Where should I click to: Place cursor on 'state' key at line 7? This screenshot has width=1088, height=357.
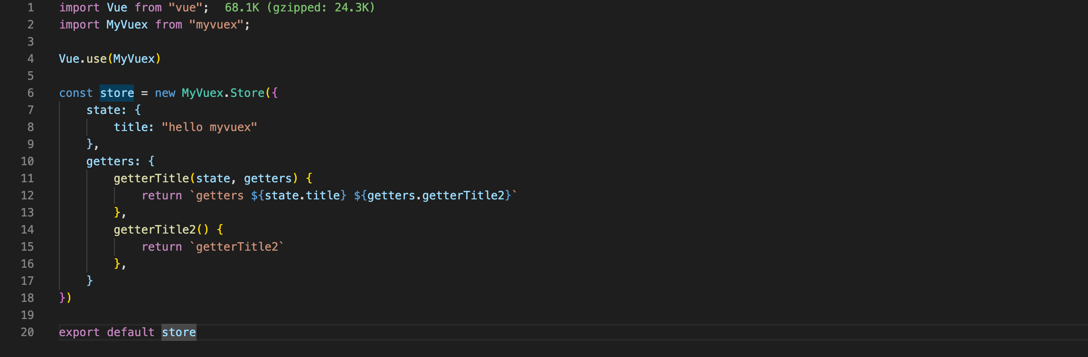pos(103,110)
